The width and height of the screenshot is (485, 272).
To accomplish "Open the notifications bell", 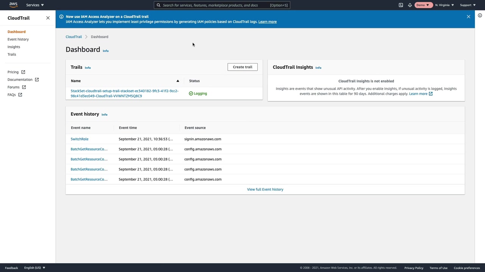I will (x=410, y=5).
